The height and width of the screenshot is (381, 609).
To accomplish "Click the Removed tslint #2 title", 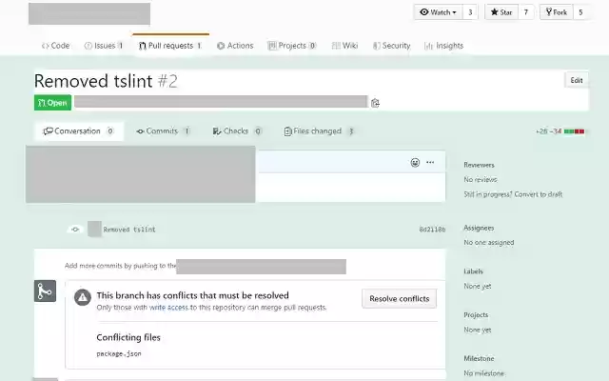I will pyautogui.click(x=106, y=81).
